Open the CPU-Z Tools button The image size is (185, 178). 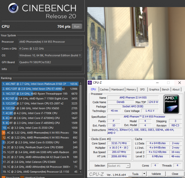pyautogui.click(x=135, y=174)
